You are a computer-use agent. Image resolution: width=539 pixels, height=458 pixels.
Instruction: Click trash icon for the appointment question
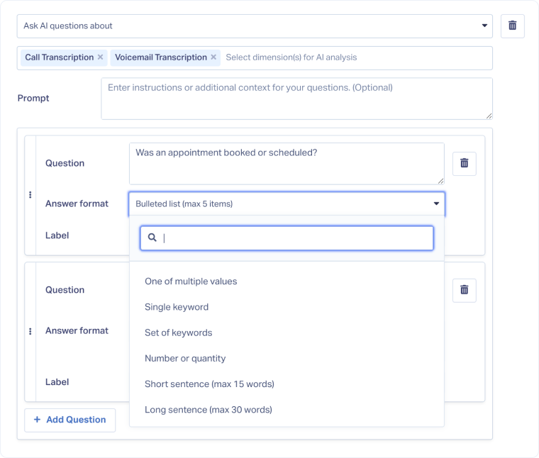[465, 163]
